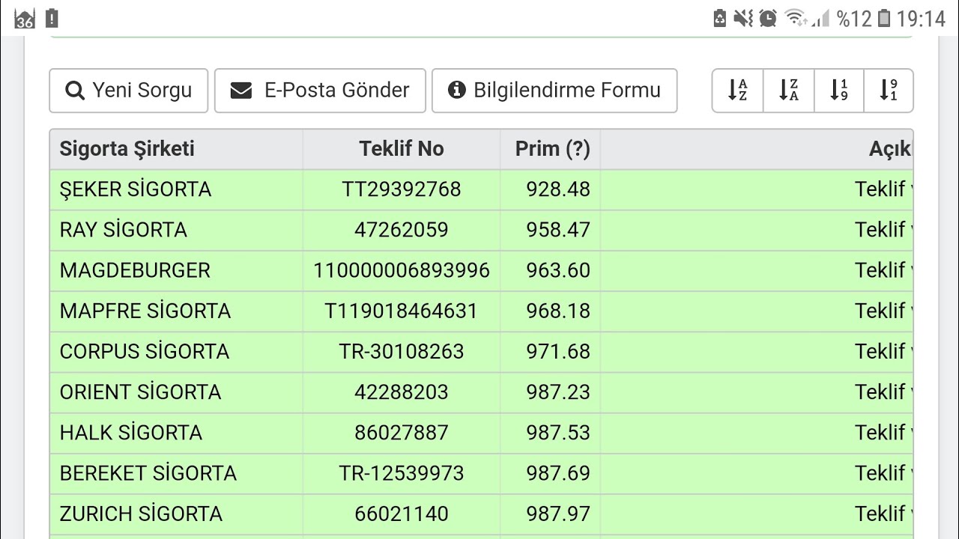Click quote number 86027887
Viewport: 959px width, 539px height.
tap(402, 432)
